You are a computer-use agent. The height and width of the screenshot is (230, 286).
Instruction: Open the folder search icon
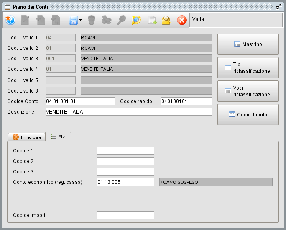tap(136, 20)
